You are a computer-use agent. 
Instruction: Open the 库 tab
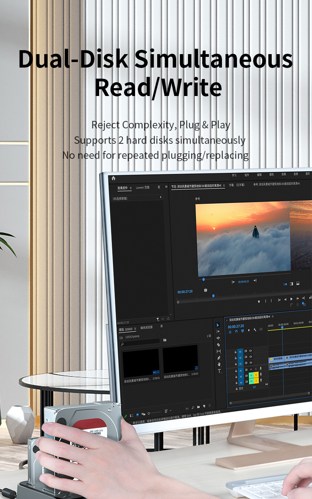pyautogui.click(x=162, y=326)
